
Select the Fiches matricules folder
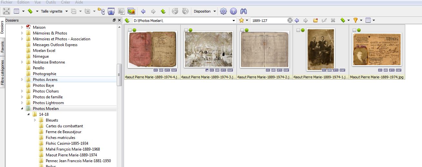pos(60,138)
